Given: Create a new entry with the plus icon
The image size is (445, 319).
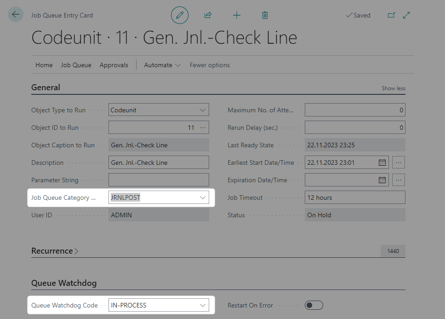Looking at the screenshot, I should 236,15.
